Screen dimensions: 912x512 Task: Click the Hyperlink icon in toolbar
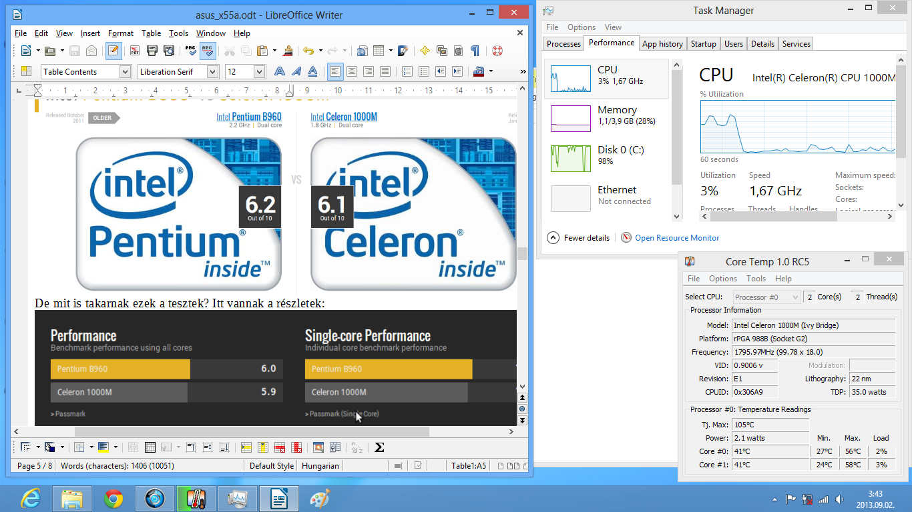tap(362, 51)
